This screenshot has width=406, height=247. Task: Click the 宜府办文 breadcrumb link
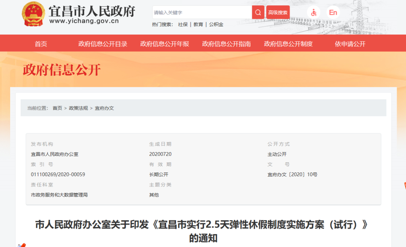(x=104, y=108)
